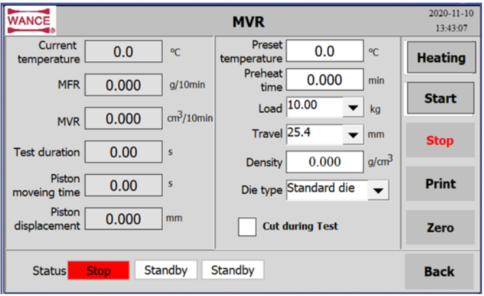Screen dimensions: 484x296
Task: Click the second Standby status box
Action: (x=233, y=270)
